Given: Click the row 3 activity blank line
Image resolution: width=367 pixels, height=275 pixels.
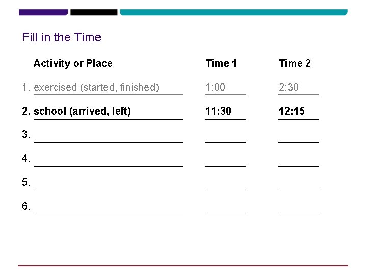Looking at the screenshot, I should [x=109, y=138].
